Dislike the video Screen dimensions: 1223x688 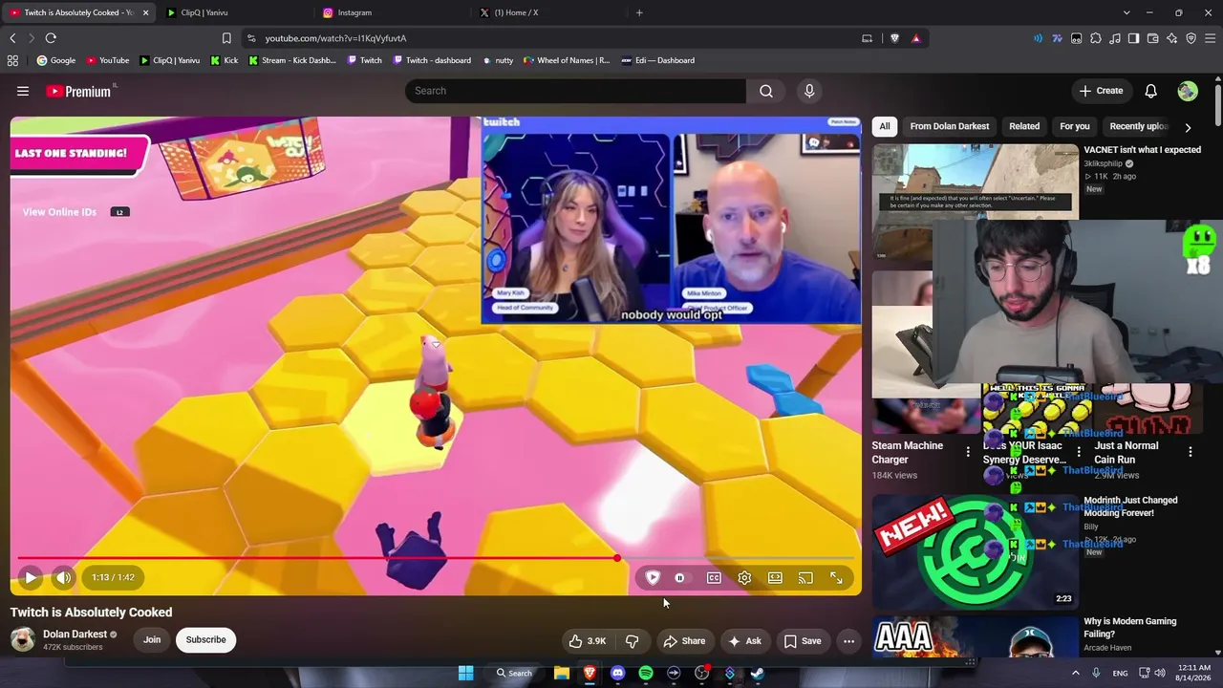pos(632,641)
